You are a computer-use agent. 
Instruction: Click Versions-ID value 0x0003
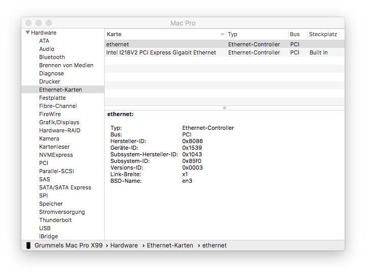click(x=192, y=168)
